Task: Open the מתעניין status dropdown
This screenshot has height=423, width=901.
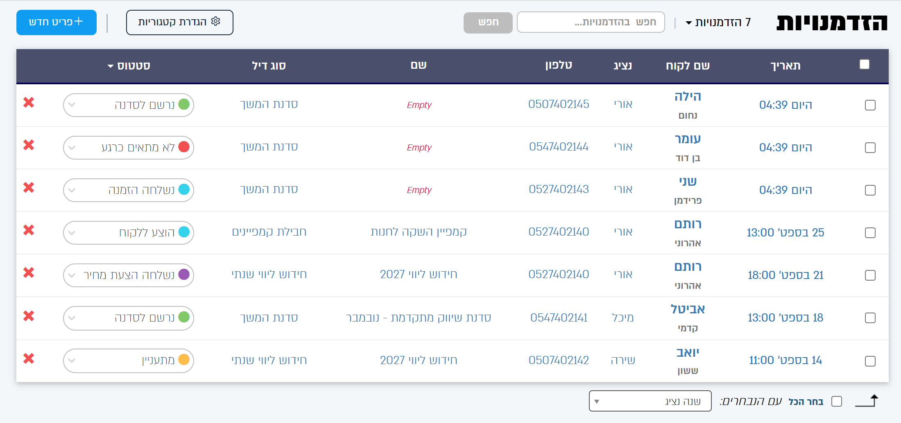Action: [129, 361]
